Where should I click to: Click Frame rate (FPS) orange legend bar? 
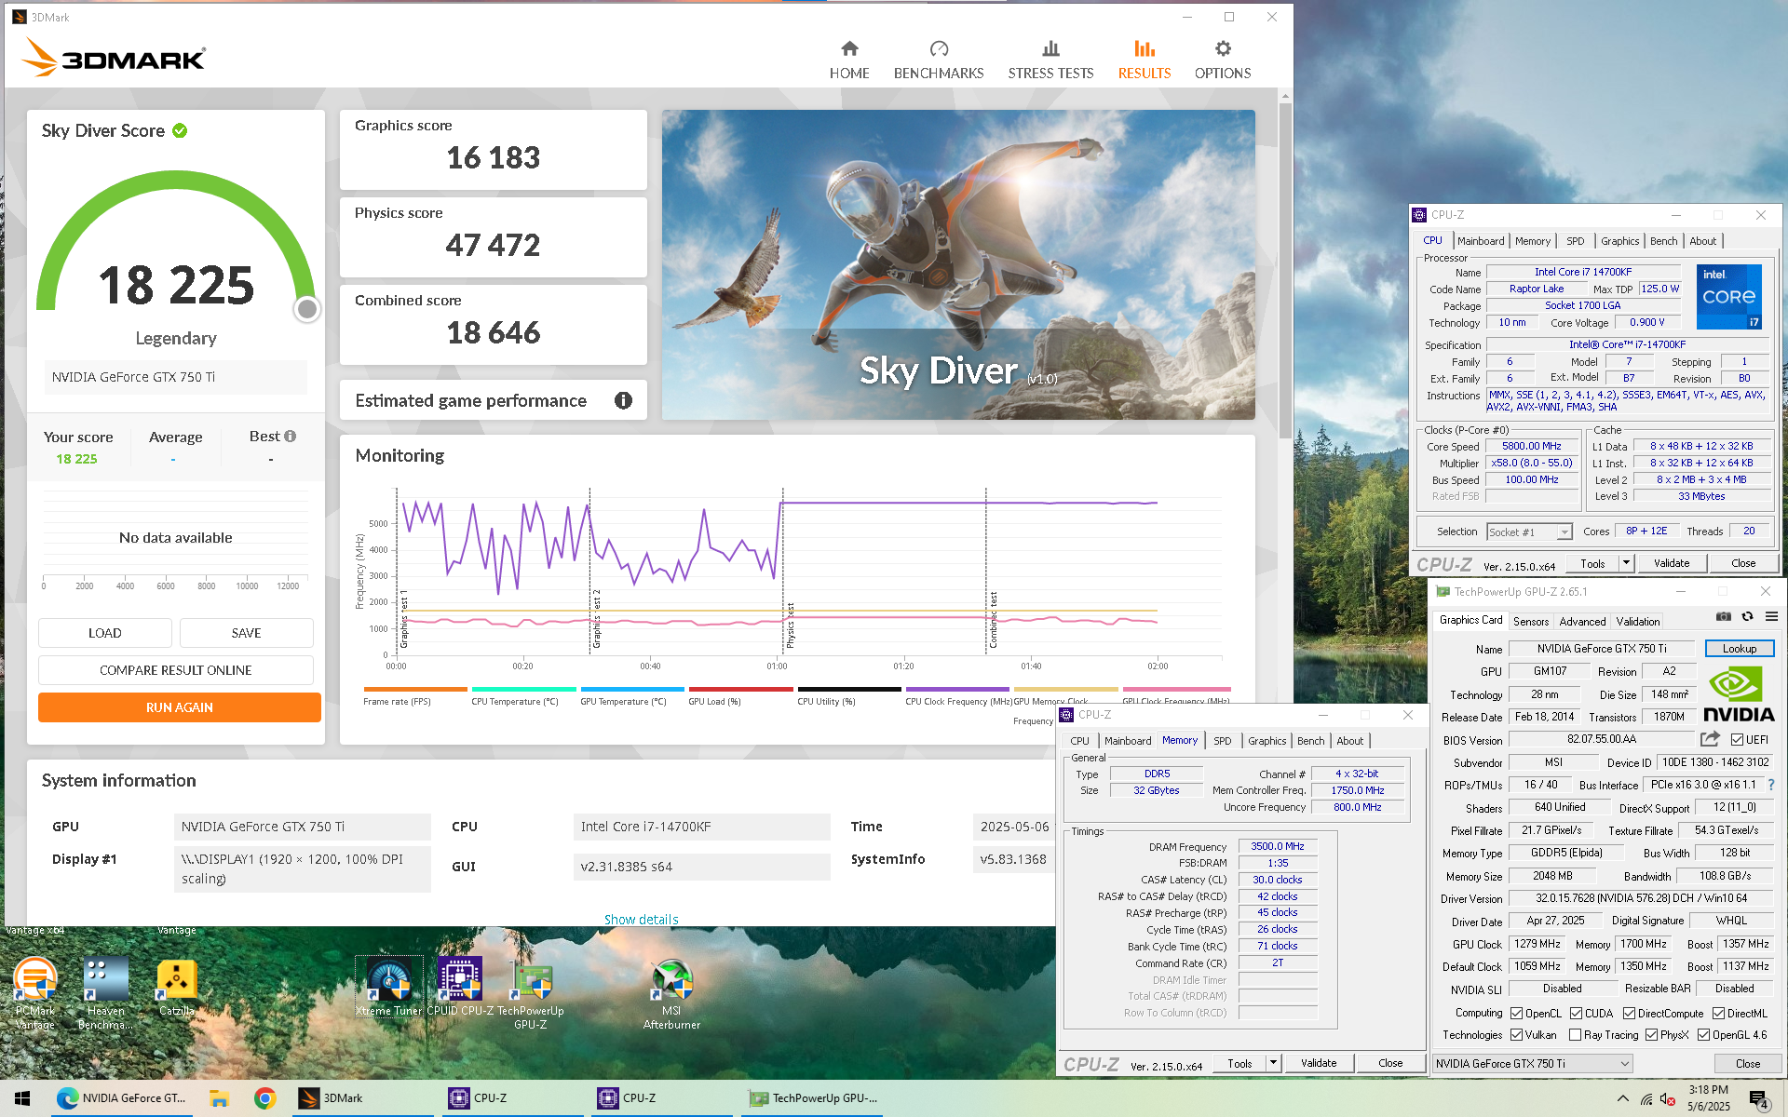[415, 689]
